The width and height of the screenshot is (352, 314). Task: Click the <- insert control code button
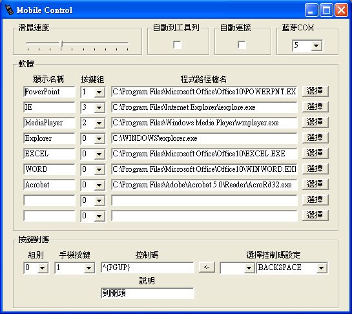(207, 267)
